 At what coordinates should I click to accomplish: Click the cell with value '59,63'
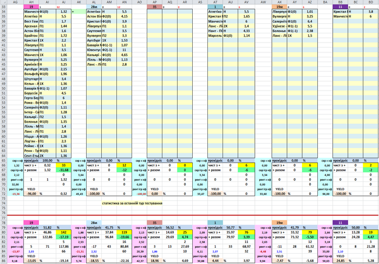(325, 261)
